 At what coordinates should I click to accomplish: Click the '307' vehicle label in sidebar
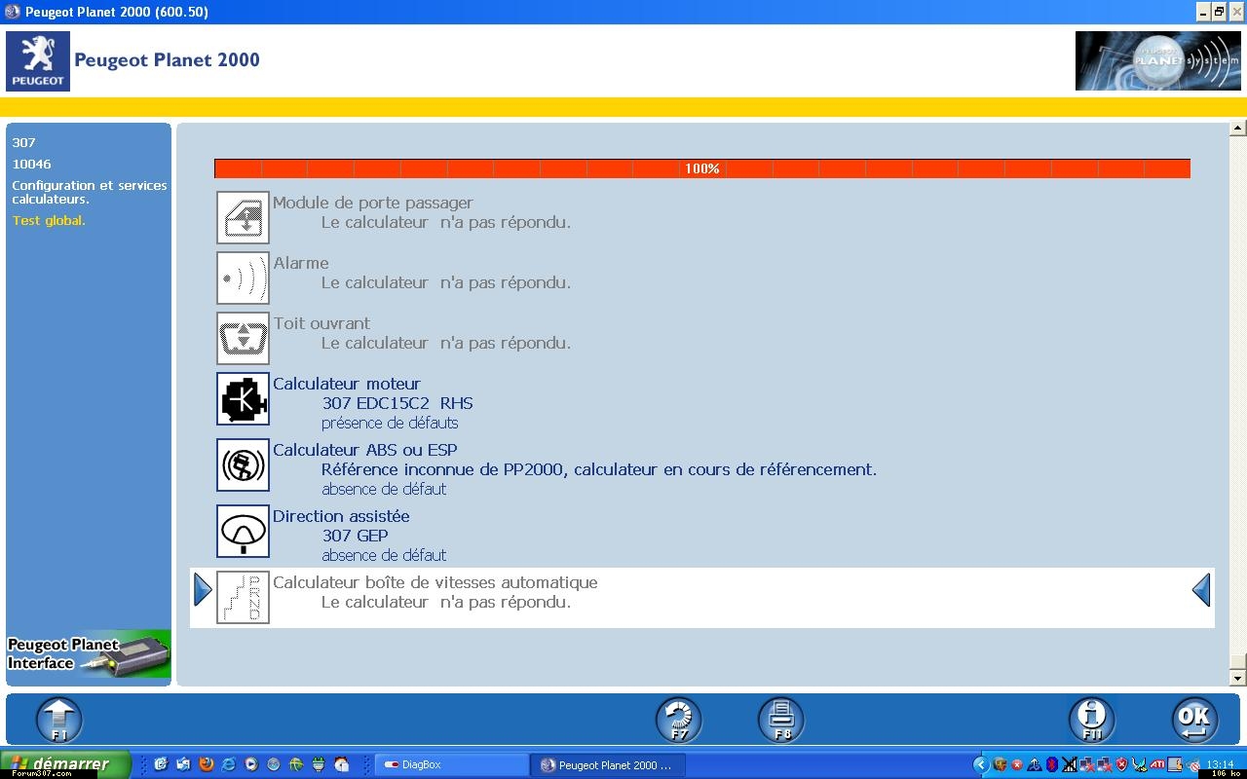click(24, 143)
